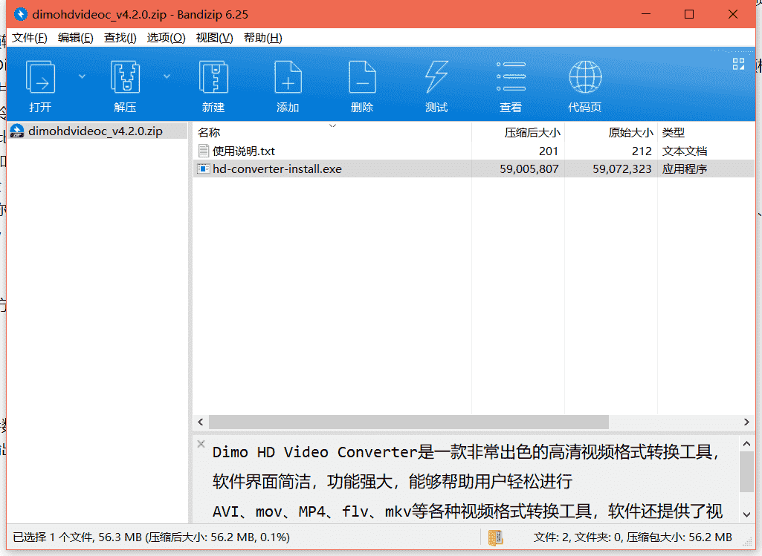762x556 pixels.
Task: Open the 视图(V) menu
Action: click(214, 38)
